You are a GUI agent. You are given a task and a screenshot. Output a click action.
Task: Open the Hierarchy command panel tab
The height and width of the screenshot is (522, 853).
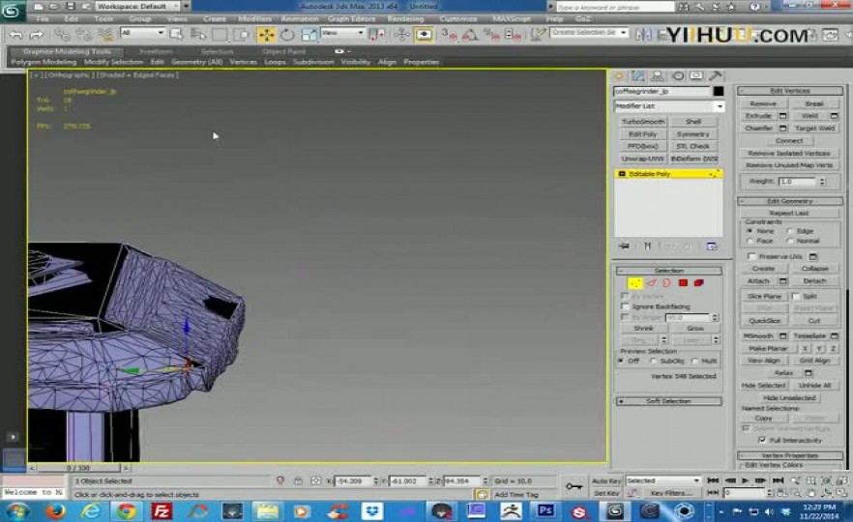pyautogui.click(x=658, y=76)
